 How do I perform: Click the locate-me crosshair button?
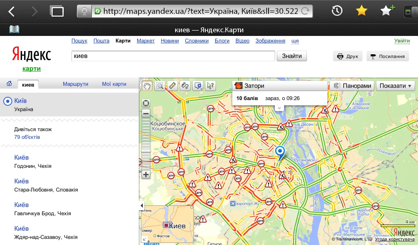tap(146, 103)
